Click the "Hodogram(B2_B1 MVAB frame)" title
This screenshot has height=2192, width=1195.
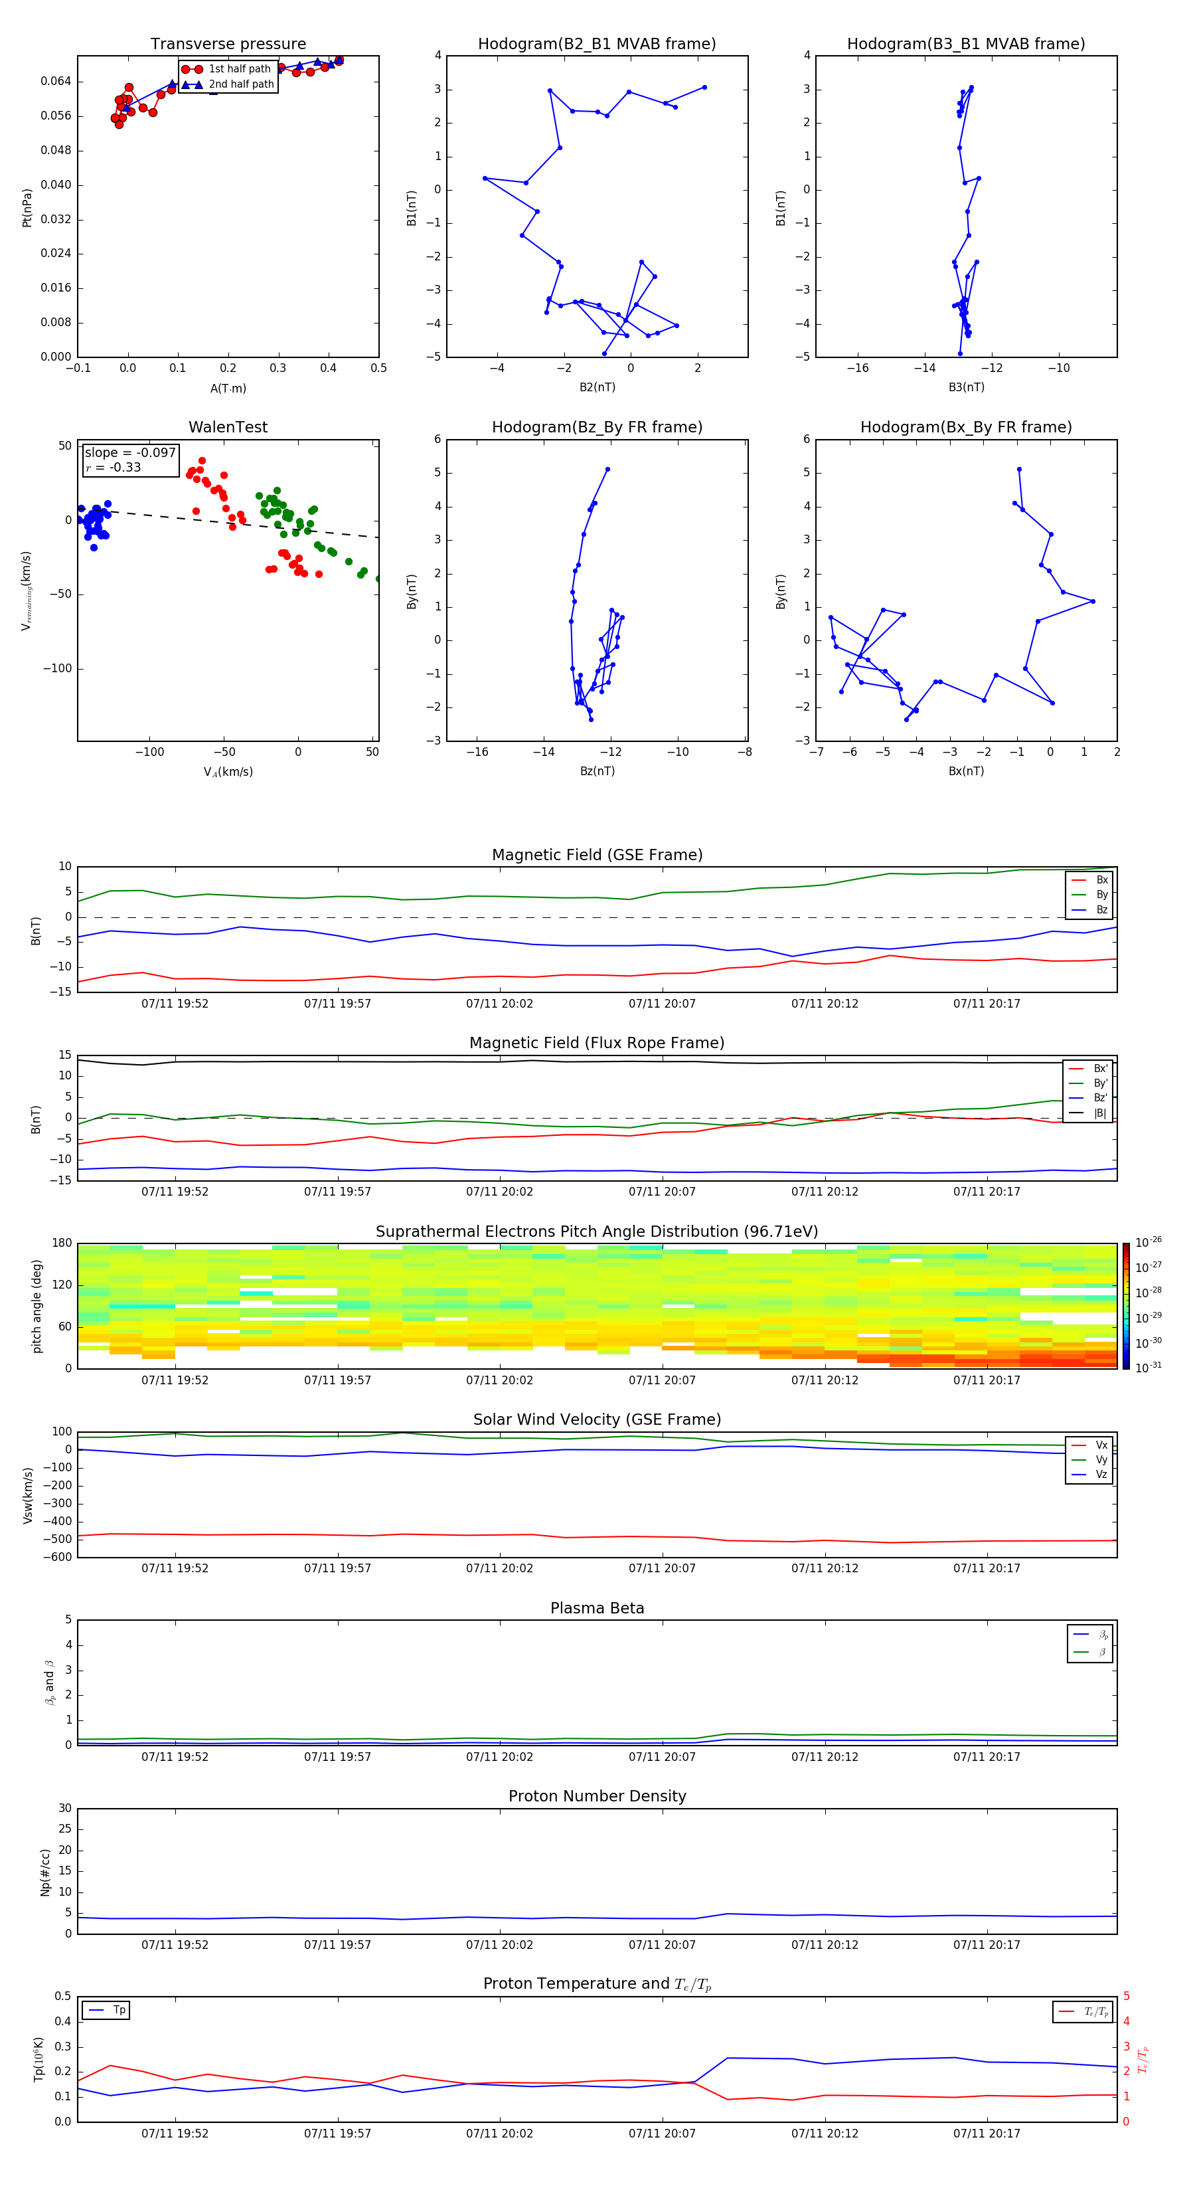tap(597, 45)
